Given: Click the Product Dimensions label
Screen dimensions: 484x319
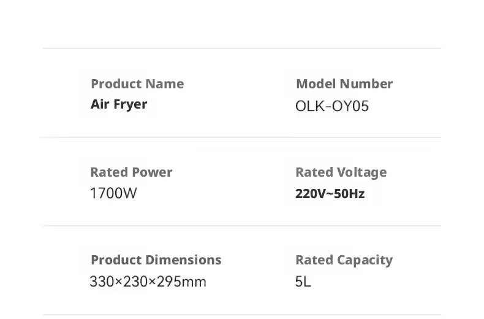Looking at the screenshot, I should click(x=156, y=260).
